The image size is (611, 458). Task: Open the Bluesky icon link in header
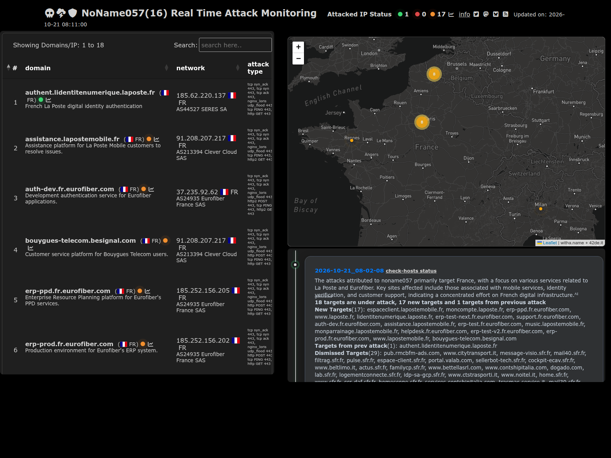pos(496,14)
